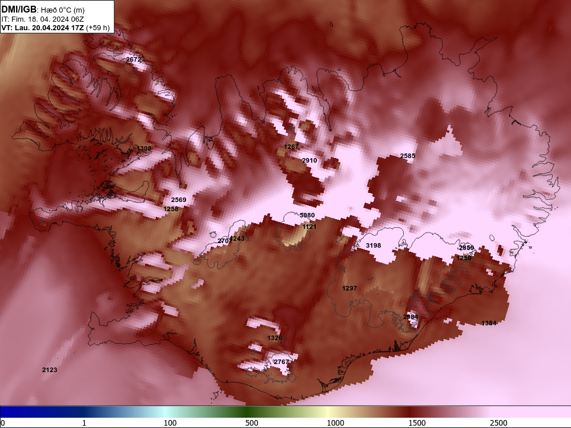The width and height of the screenshot is (571, 428).
Task: Pick the 1258 height label
Action: pyautogui.click(x=171, y=208)
